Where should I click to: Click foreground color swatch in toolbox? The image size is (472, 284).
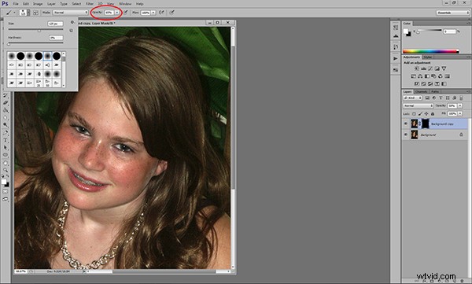coord(4,181)
